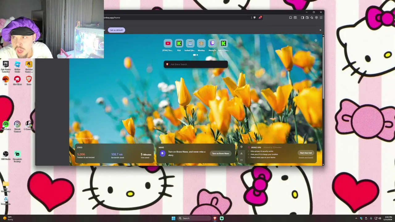This screenshot has width=395, height=222.
Task: Click the Brave VPN shield toolbar icon
Action: coord(316,18)
